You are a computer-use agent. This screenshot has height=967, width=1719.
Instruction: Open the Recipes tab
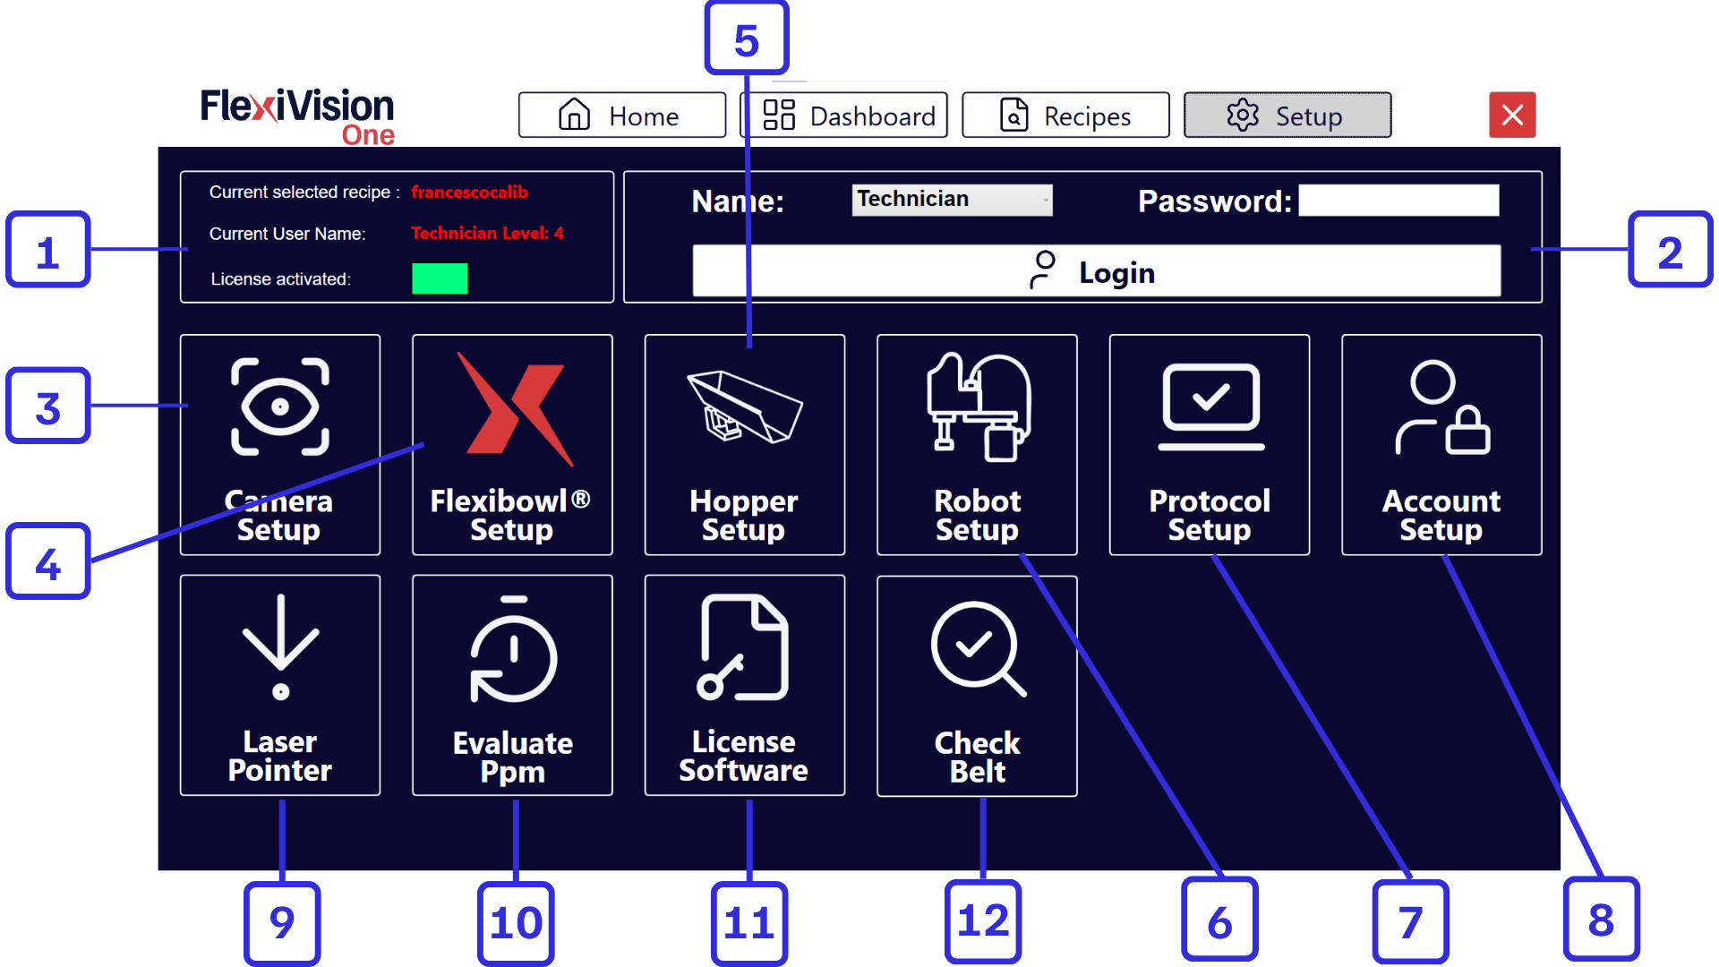(x=1065, y=115)
